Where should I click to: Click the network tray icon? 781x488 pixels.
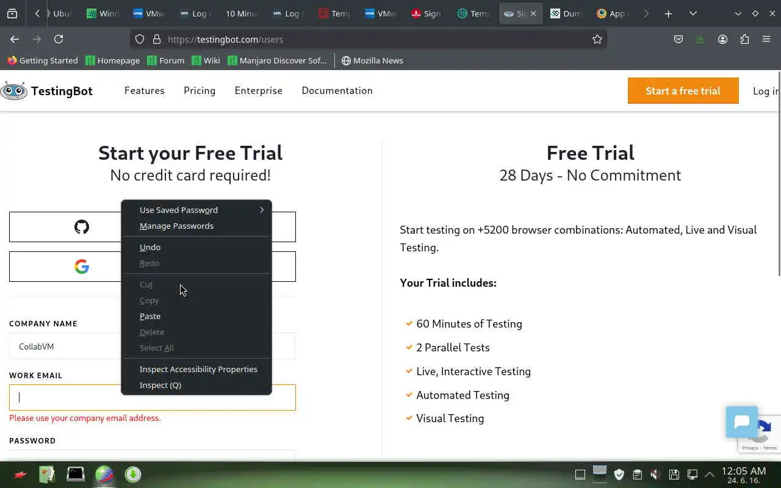(x=692, y=475)
